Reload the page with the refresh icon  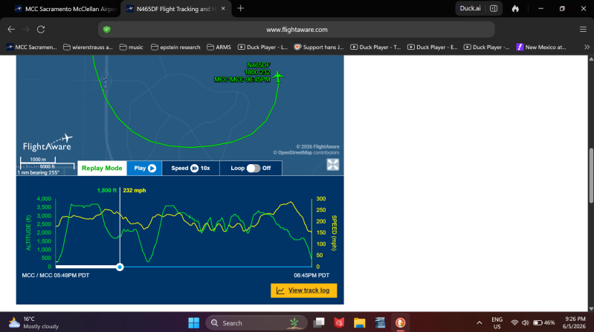(41, 30)
